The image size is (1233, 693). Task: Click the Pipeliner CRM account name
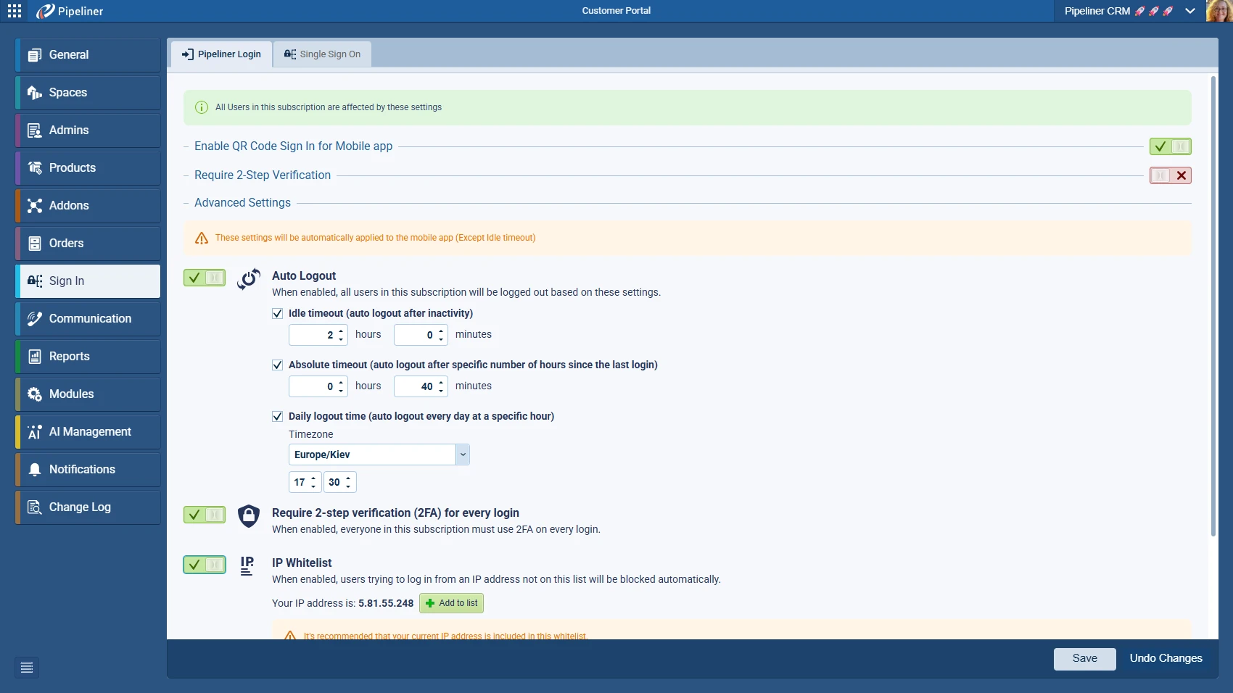[1097, 11]
